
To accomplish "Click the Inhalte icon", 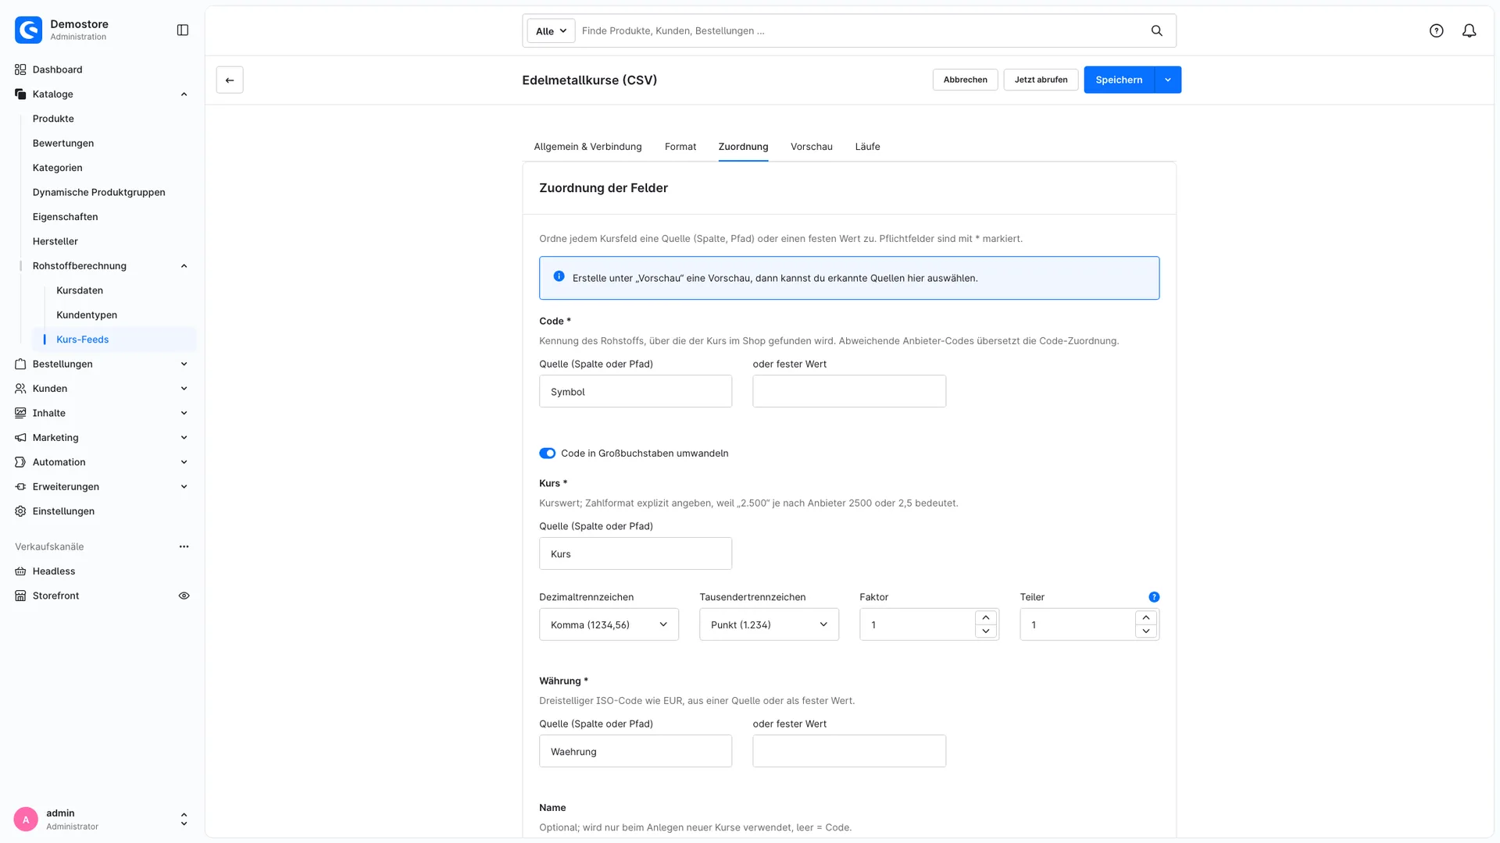I will 20,413.
